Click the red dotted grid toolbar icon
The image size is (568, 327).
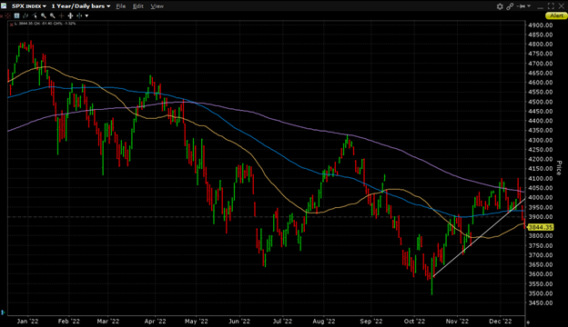(7, 16)
